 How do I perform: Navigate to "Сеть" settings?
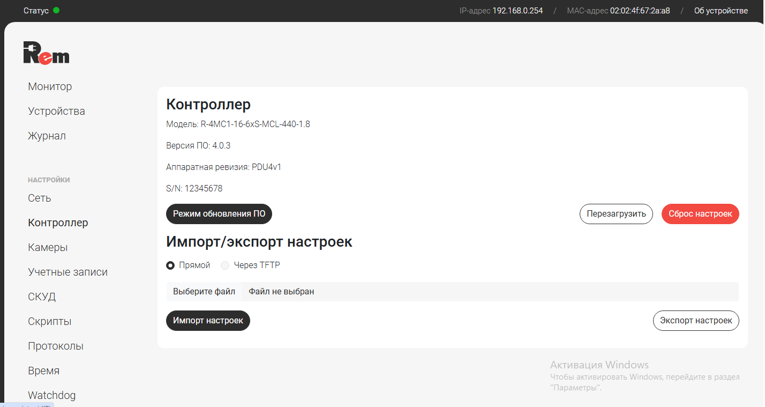click(x=40, y=198)
